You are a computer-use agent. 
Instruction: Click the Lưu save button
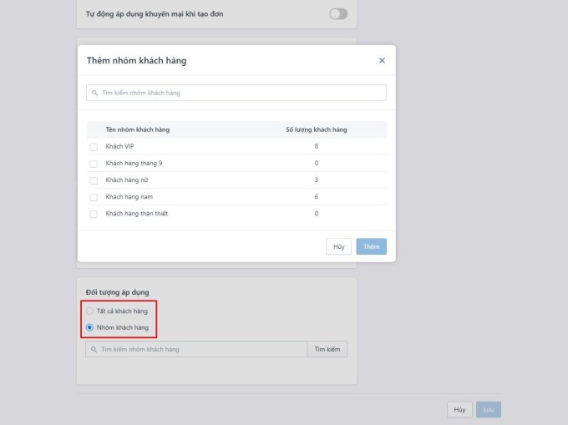(x=489, y=410)
